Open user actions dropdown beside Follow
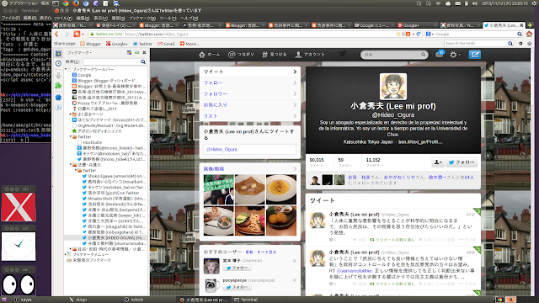This screenshot has height=303, width=539. [438, 162]
